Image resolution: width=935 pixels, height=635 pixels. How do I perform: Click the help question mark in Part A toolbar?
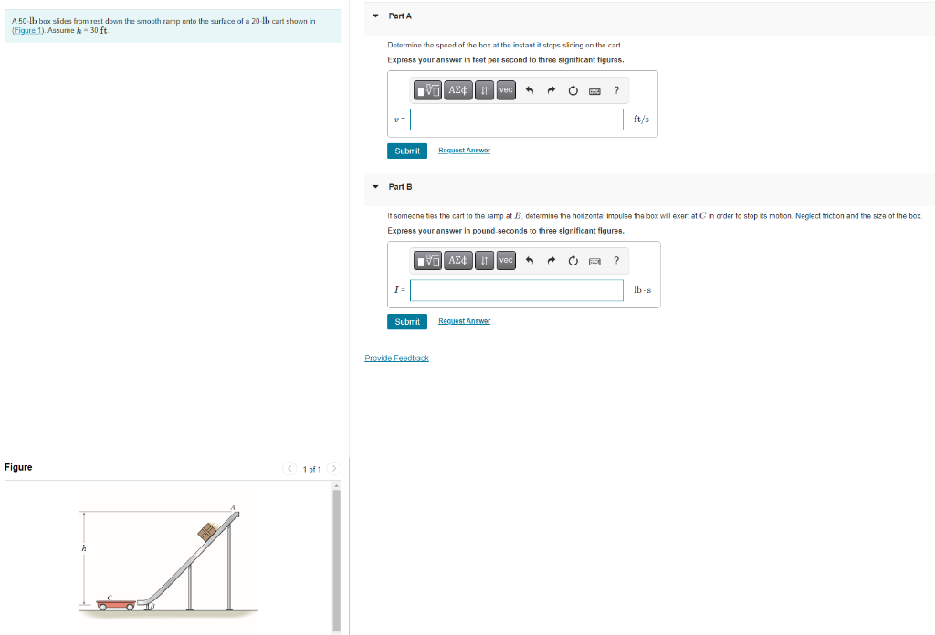click(x=616, y=90)
